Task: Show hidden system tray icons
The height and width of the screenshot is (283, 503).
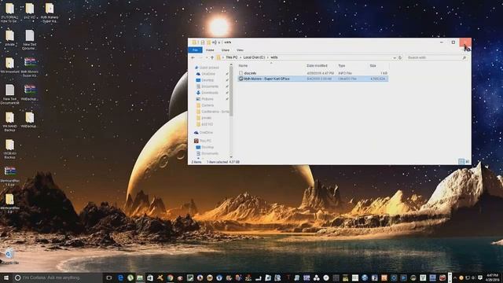Action: 454,277
